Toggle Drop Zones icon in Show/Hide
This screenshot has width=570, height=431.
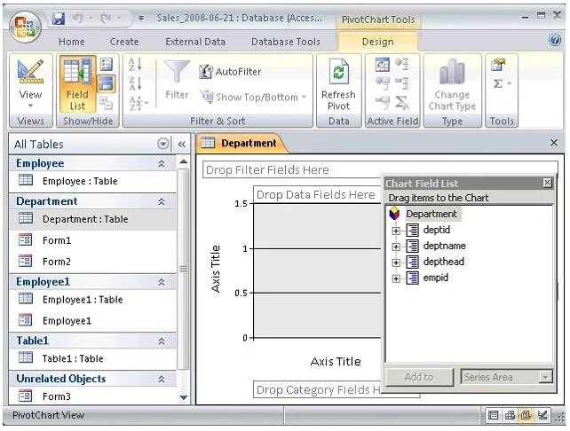coord(106,84)
